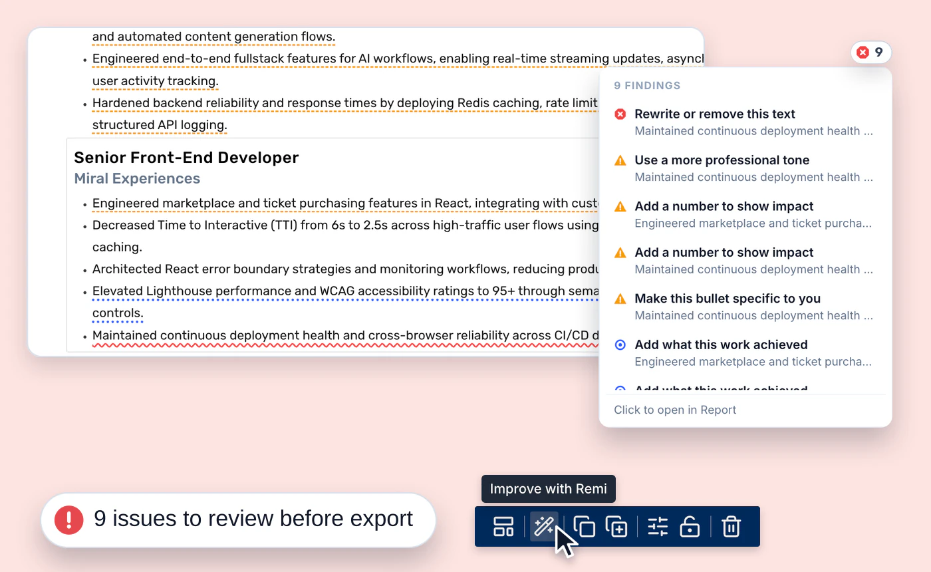Select the "Use a more professional tone" finding
The height and width of the screenshot is (572, 931).
(x=745, y=168)
